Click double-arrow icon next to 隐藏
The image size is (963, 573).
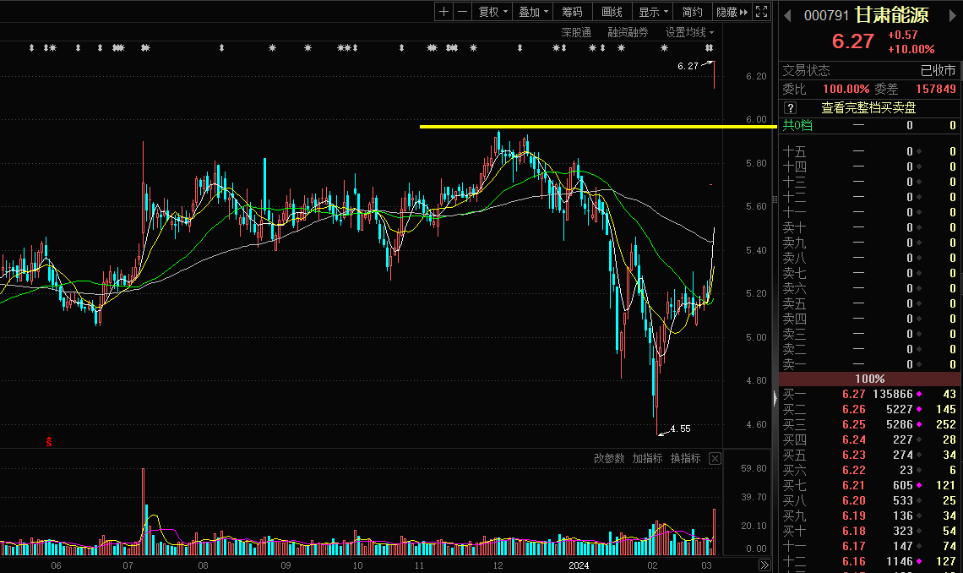pos(744,12)
